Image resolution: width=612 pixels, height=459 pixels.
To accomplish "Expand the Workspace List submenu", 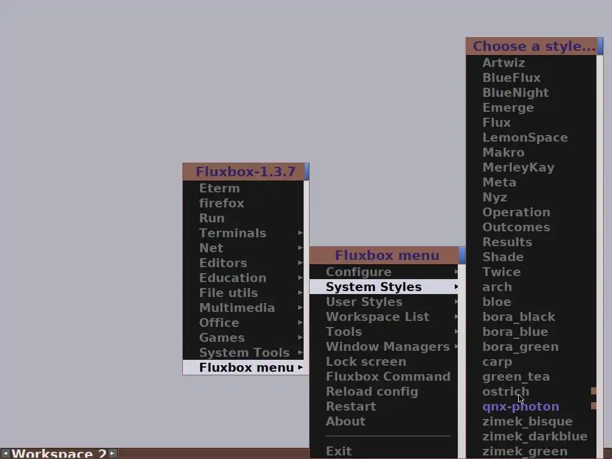I will coord(384,317).
